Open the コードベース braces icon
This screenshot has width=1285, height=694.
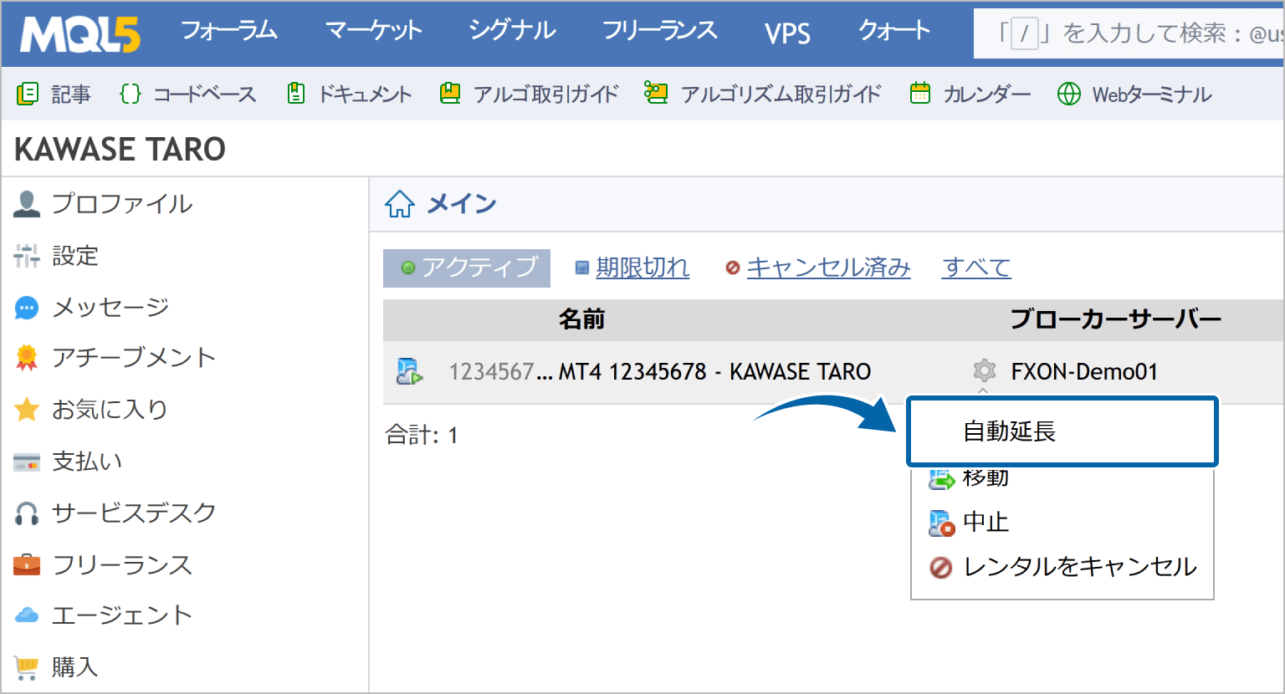(x=131, y=94)
